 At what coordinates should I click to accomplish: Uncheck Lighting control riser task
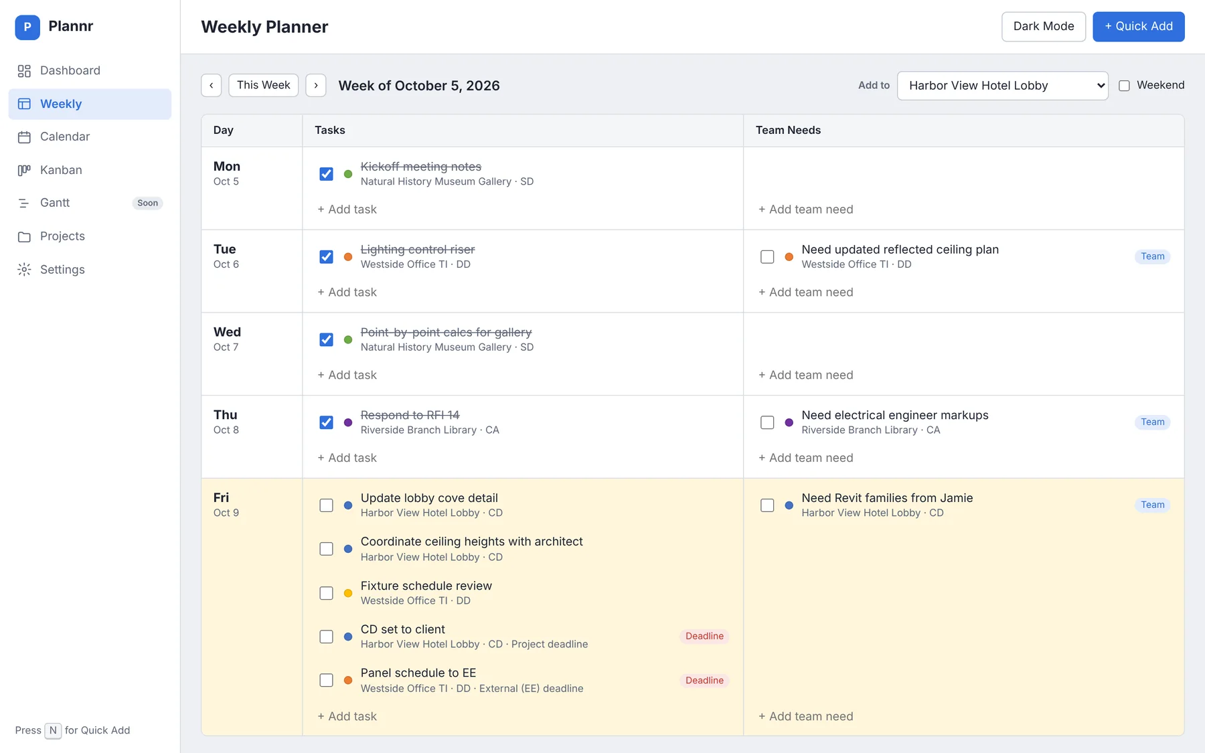326,257
